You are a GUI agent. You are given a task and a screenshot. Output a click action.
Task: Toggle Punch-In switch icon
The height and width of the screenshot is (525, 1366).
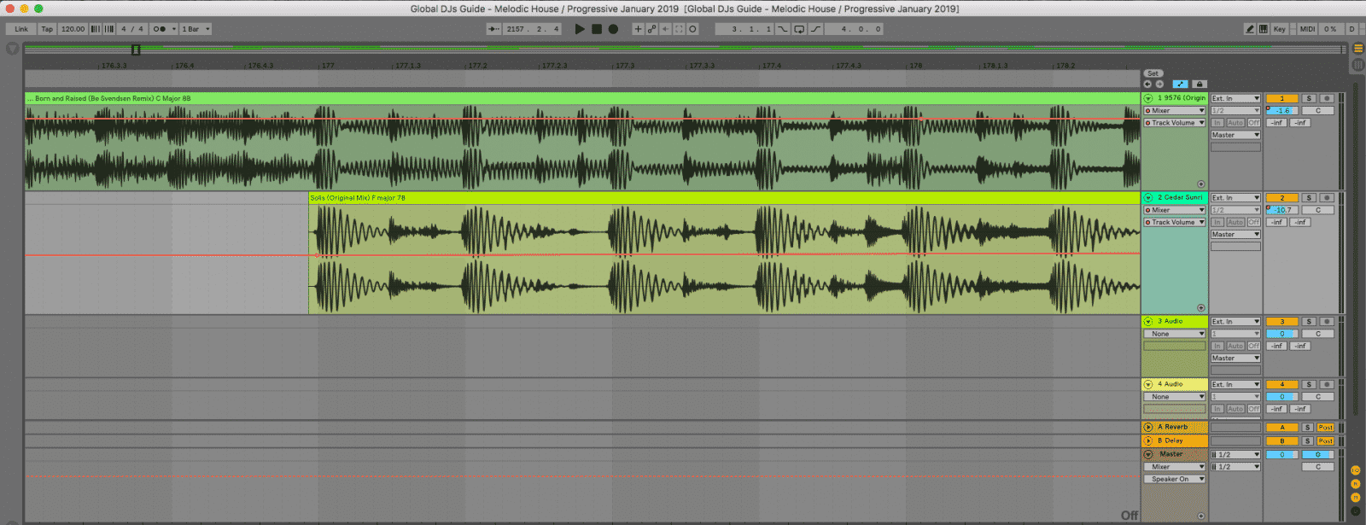point(782,29)
